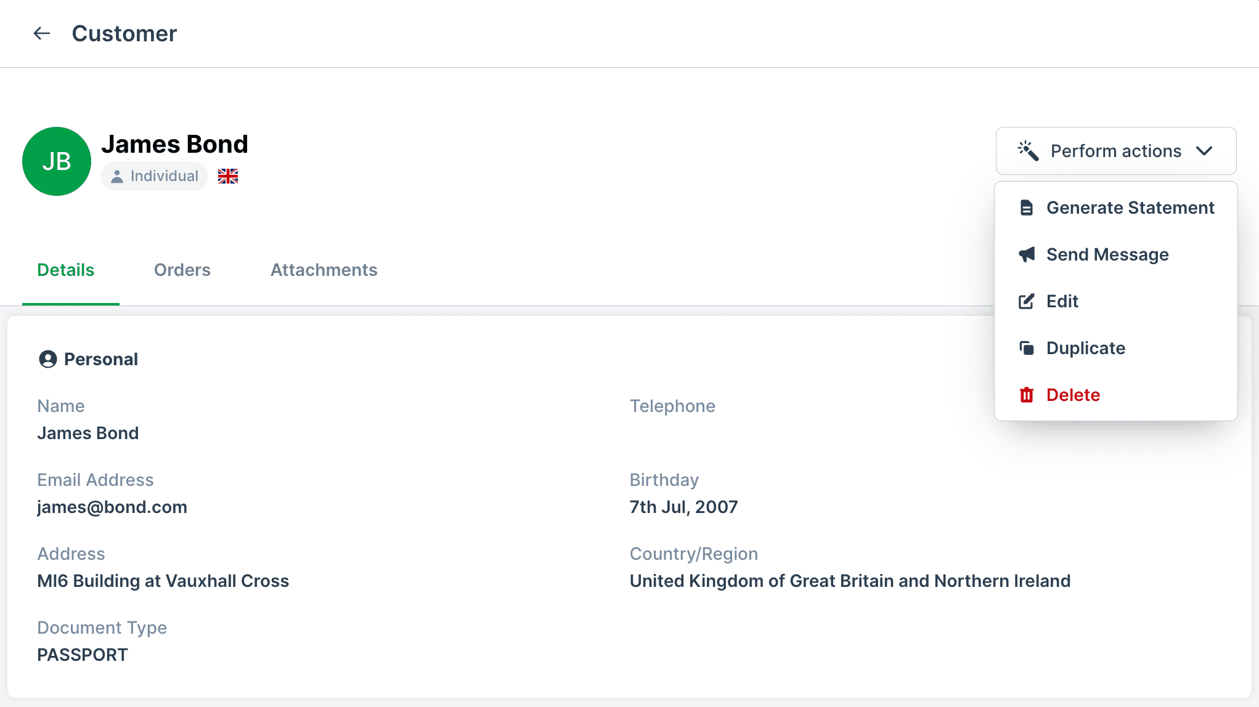Click the Generate Statement document icon
Image resolution: width=1259 pixels, height=707 pixels.
pos(1026,208)
